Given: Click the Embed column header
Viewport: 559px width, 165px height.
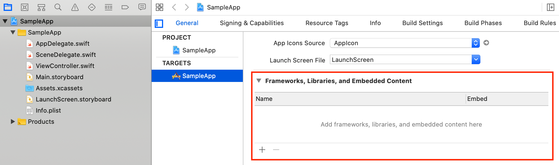Looking at the screenshot, I should click(507, 99).
